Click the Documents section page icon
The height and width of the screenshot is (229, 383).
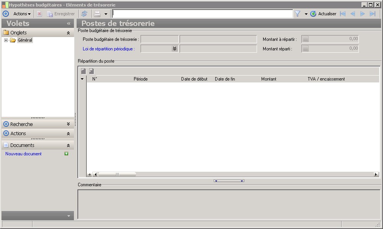[6, 145]
